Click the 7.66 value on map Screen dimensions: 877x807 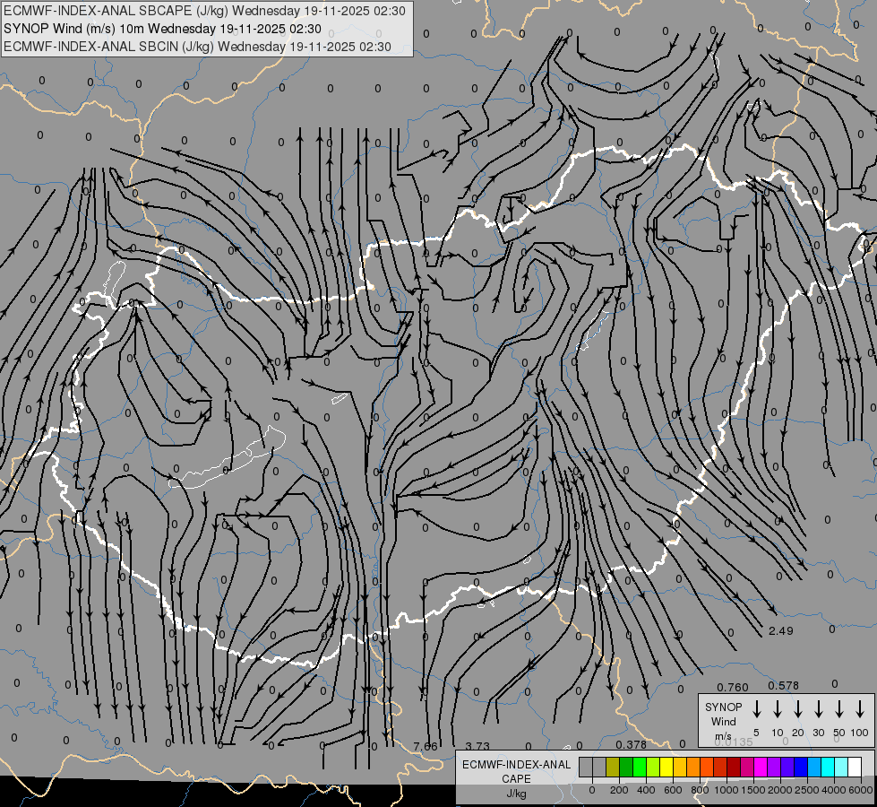[x=426, y=746]
